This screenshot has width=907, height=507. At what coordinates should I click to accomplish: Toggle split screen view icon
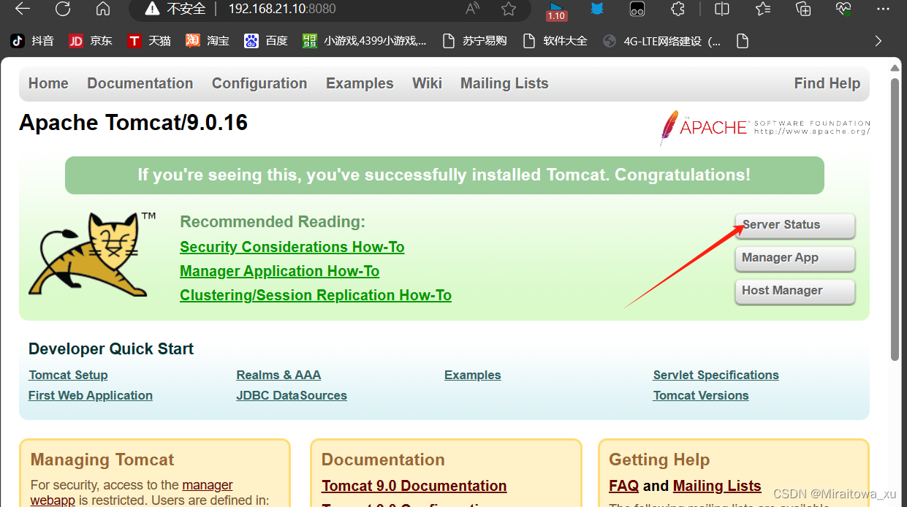point(722,9)
